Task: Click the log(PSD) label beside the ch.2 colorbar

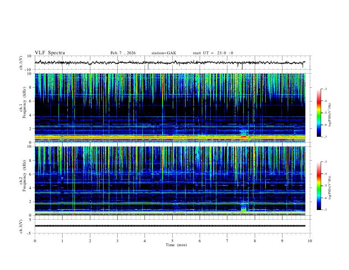Action: click(x=330, y=188)
